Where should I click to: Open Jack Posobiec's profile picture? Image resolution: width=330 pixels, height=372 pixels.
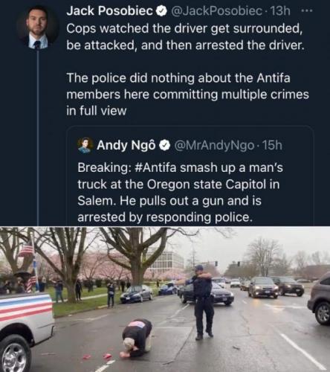coord(38,28)
